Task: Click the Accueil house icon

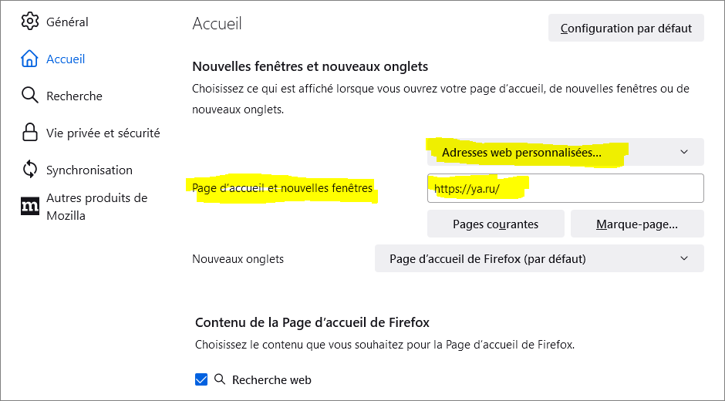Action: click(x=30, y=59)
